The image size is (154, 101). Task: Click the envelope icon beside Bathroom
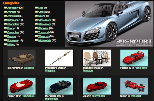5,20
